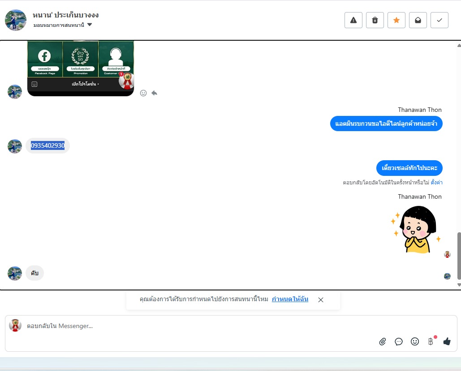
Task: Click the seen-by avatar beside คับ
Action: pyautogui.click(x=447, y=276)
